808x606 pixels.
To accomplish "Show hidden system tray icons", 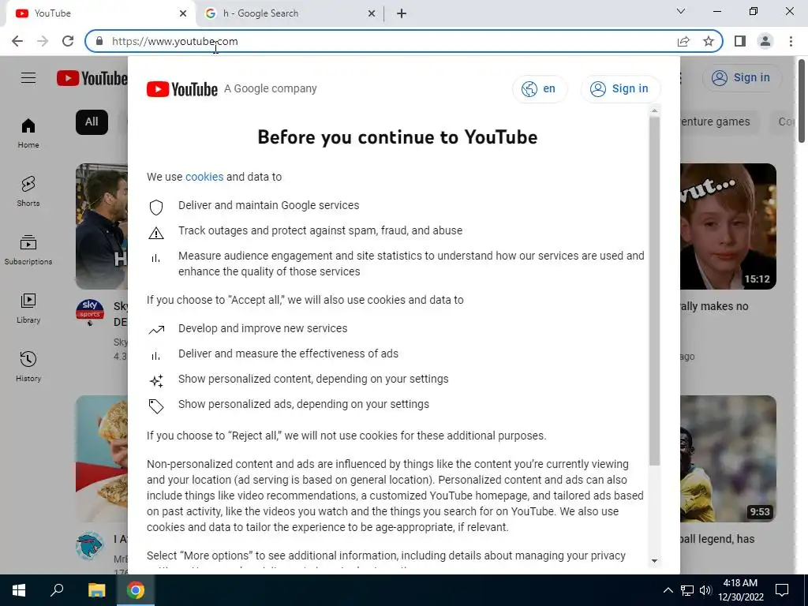I will 668,590.
